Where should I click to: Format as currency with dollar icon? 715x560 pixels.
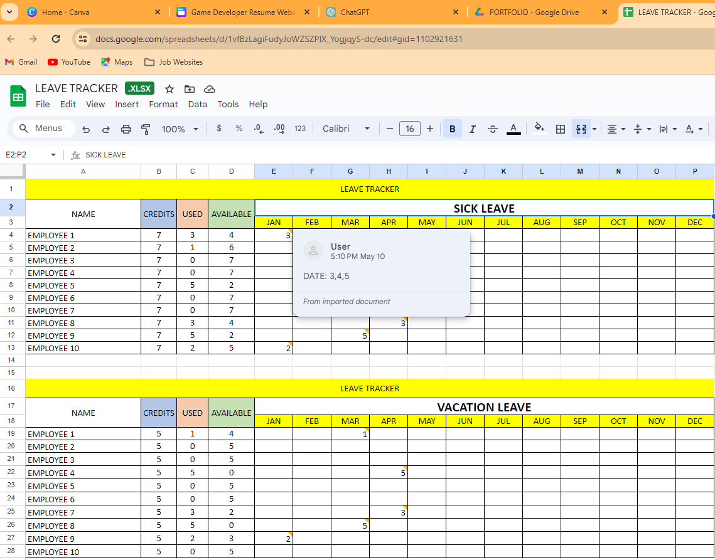click(219, 129)
